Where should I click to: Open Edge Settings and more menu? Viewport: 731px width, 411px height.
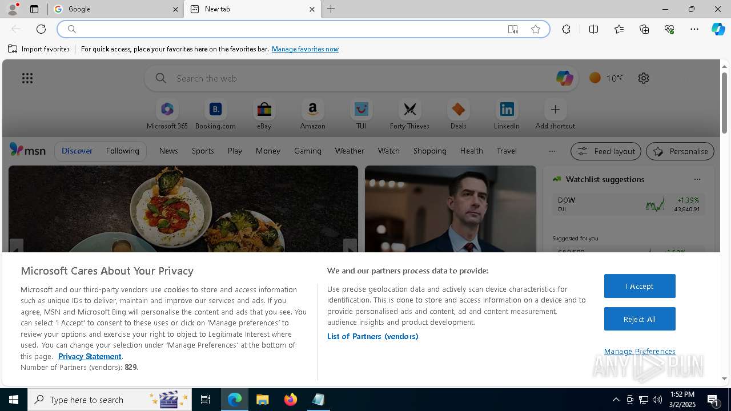pyautogui.click(x=694, y=29)
